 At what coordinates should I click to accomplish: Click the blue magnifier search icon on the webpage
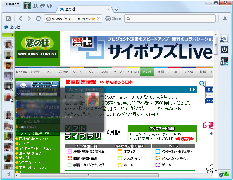coord(202,84)
